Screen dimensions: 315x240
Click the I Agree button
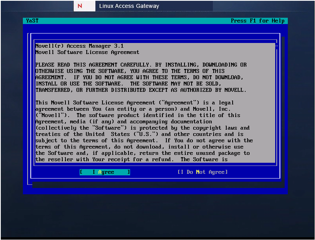(x=104, y=172)
